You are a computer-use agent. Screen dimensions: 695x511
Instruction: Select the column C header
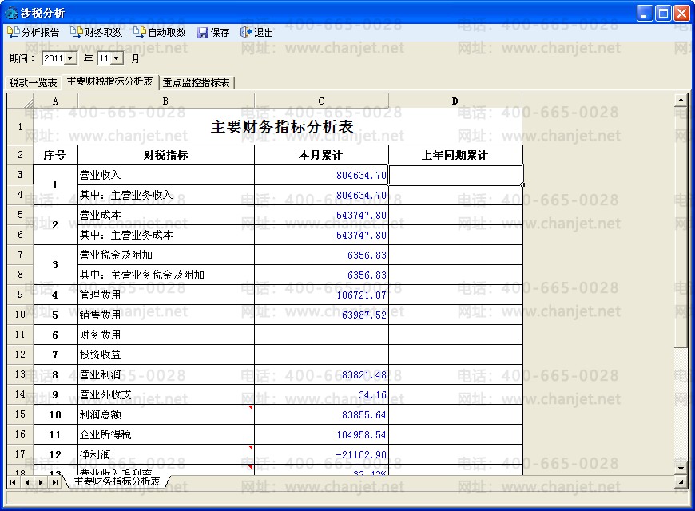click(321, 101)
